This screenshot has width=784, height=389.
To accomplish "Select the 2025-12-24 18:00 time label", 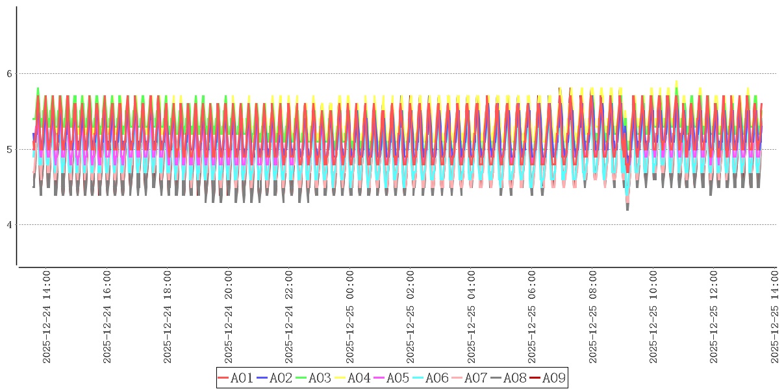I will [x=168, y=318].
